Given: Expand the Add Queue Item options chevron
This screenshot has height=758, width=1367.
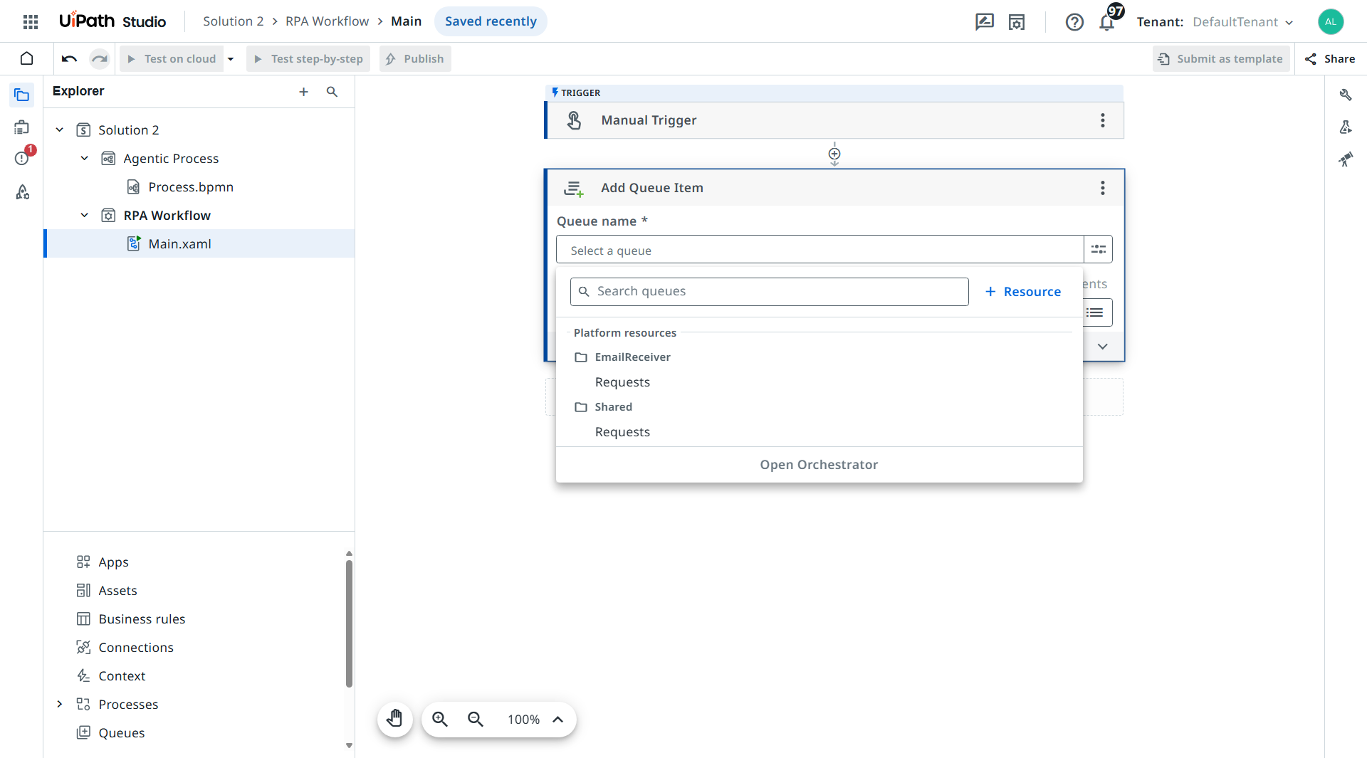Looking at the screenshot, I should 1103,347.
